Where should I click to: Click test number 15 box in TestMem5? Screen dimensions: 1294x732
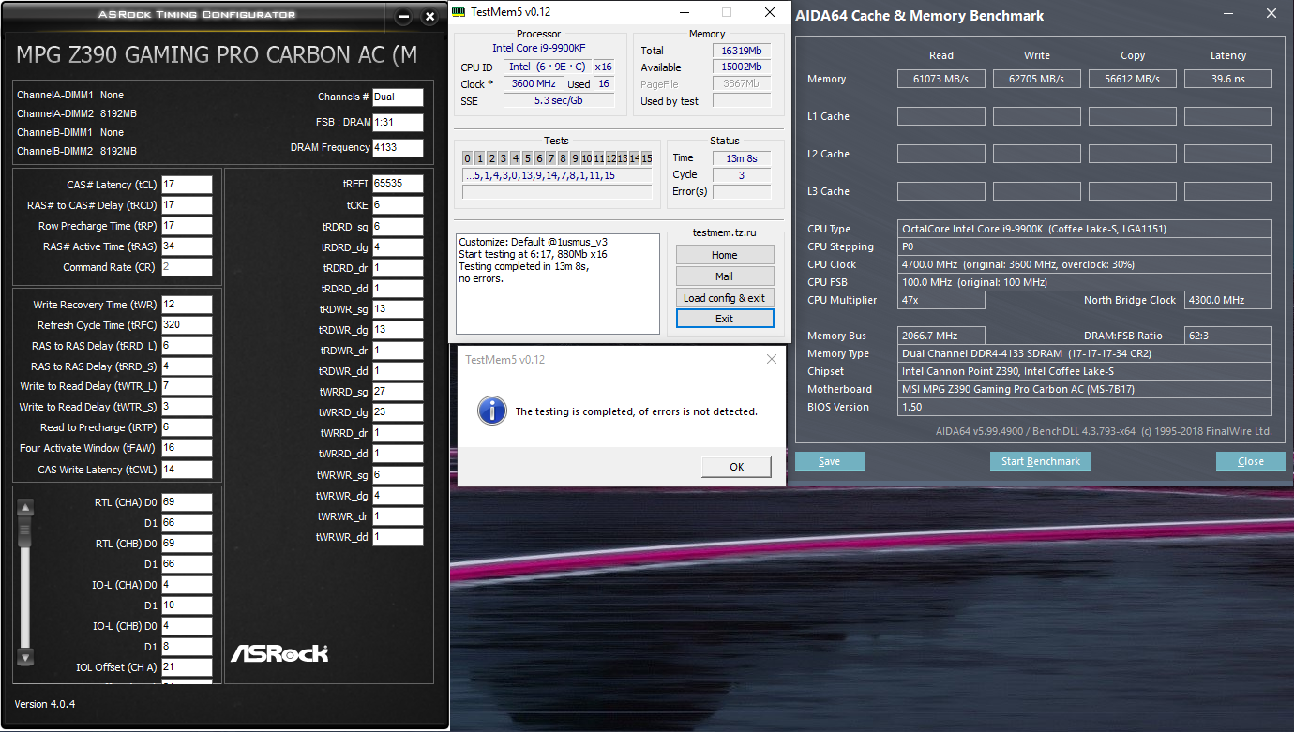pyautogui.click(x=646, y=158)
